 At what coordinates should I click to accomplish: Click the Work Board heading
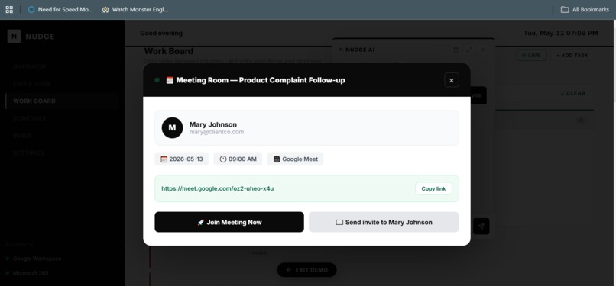point(169,51)
